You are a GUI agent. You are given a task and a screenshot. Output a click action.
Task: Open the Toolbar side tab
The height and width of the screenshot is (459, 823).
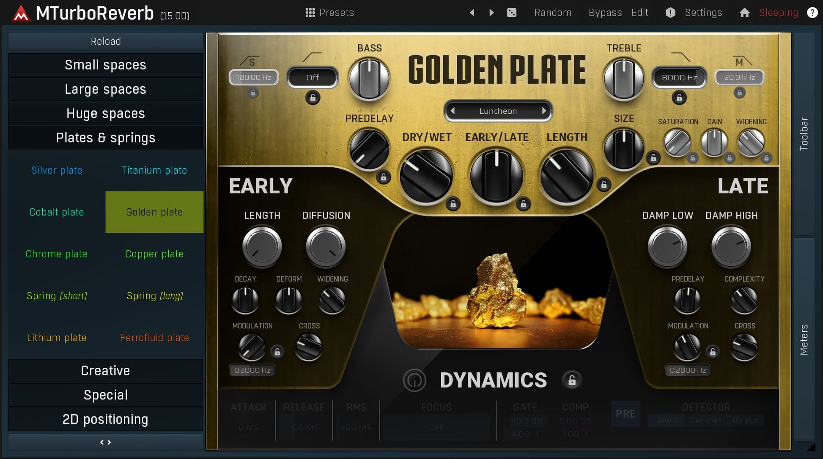click(804, 134)
